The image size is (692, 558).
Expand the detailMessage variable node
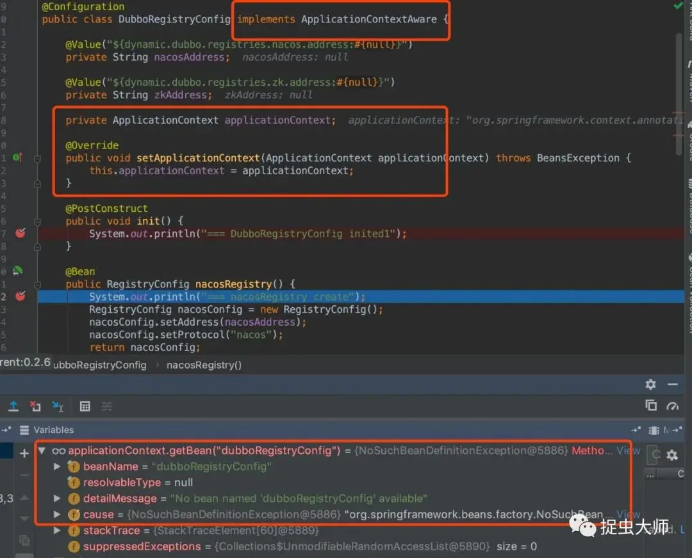point(57,498)
